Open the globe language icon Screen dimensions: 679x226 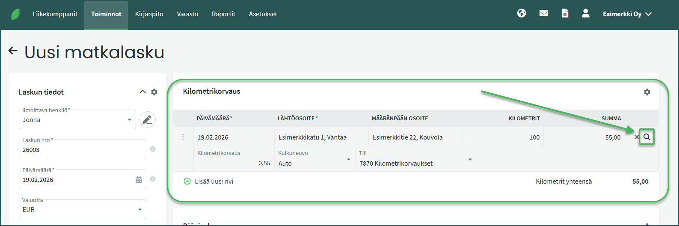coord(521,14)
